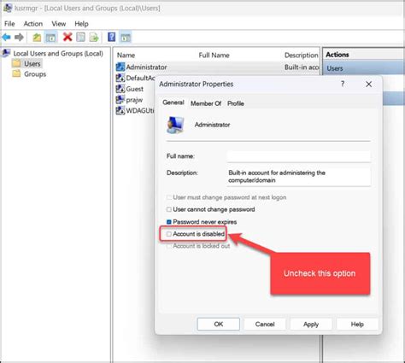Click User must change password checkbox
This screenshot has width=405, height=363.
click(169, 197)
